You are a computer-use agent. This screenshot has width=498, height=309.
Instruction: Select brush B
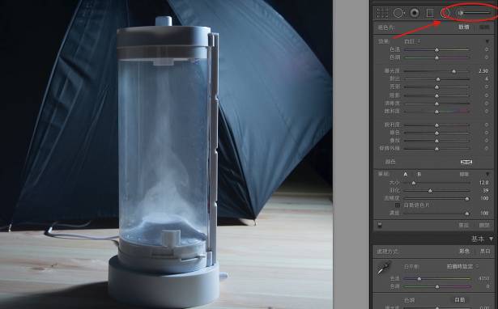[419, 174]
